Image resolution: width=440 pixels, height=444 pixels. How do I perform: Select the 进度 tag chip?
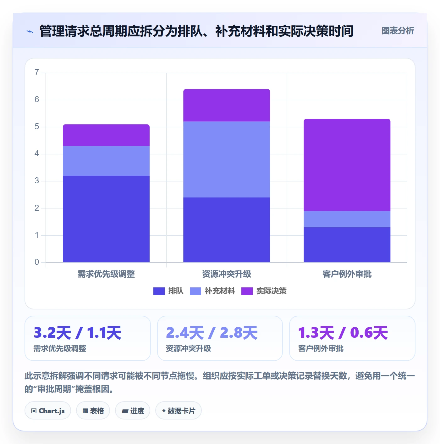[x=133, y=411]
